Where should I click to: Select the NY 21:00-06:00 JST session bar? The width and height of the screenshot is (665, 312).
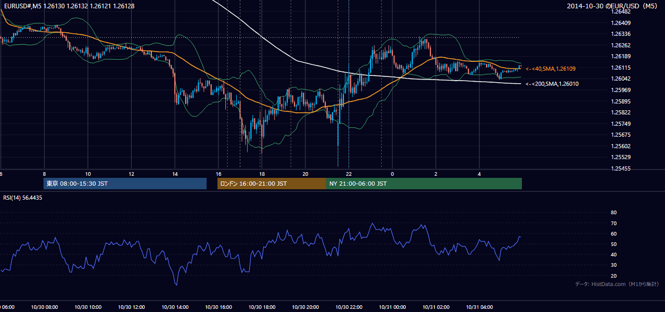(x=424, y=184)
